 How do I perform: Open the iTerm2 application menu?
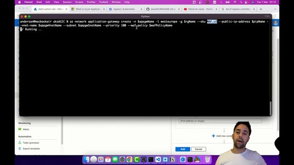[28, 2]
